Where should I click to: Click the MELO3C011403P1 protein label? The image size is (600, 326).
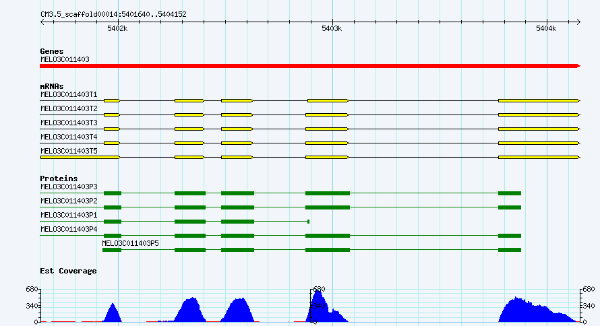pos(69,215)
